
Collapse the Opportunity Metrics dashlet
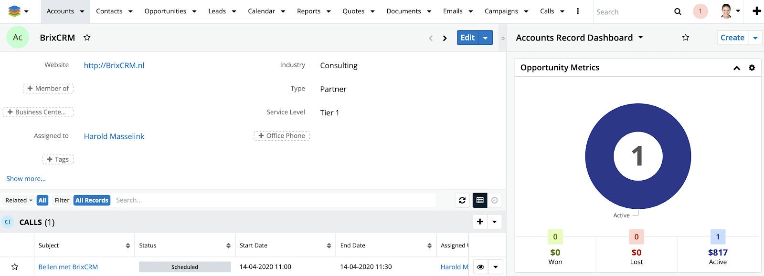(737, 68)
